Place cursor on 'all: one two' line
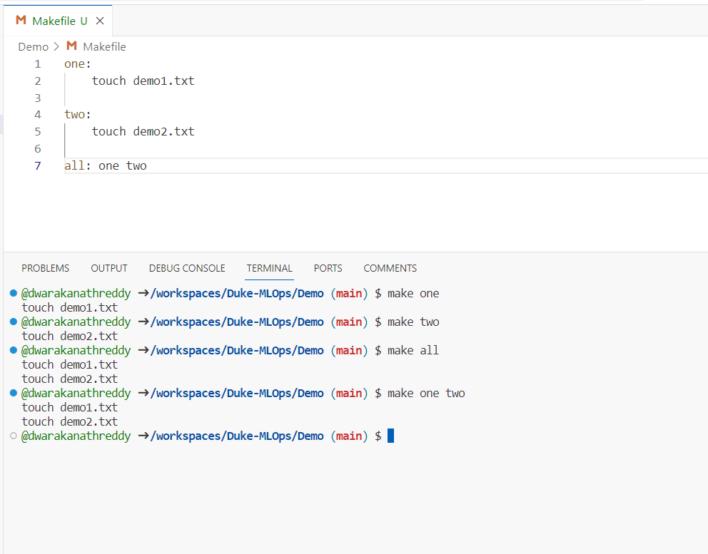 pos(106,166)
